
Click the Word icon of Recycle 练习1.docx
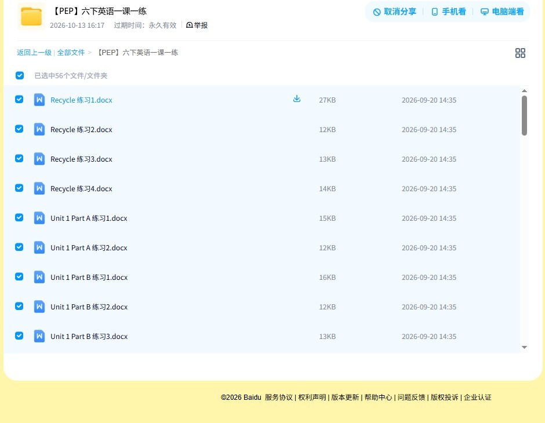39,100
